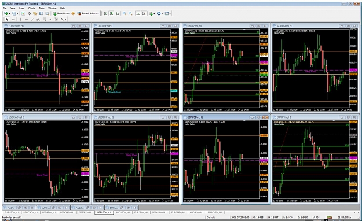Select the Arrows drawing tool
The image size is (362, 221).
point(62,19)
